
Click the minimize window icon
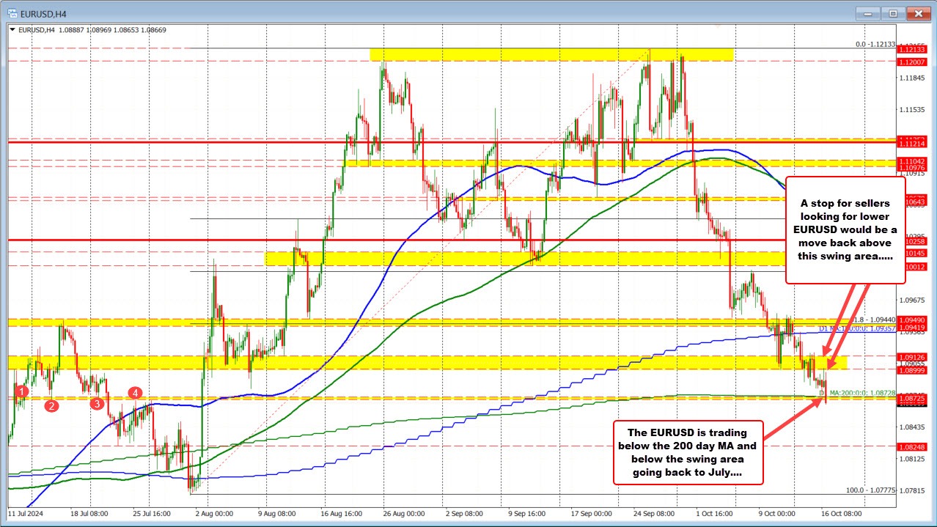(x=867, y=13)
